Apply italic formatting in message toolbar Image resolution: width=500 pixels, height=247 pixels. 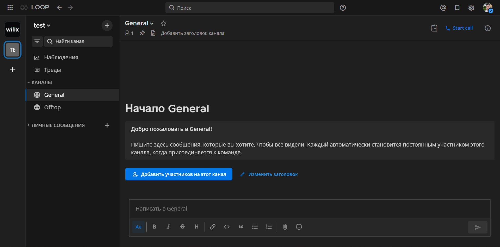point(168,227)
